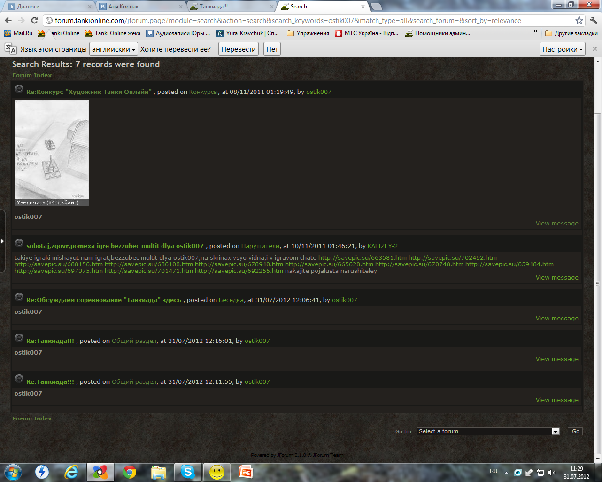The width and height of the screenshot is (602, 482).
Task: Open the Настройки translate options dropdown
Action: (563, 49)
